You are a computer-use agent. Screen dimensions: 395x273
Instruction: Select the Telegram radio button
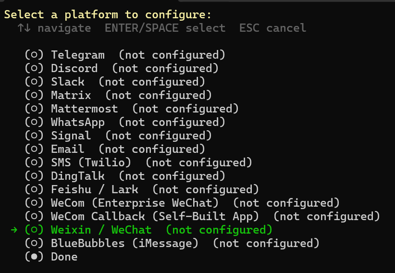point(34,55)
